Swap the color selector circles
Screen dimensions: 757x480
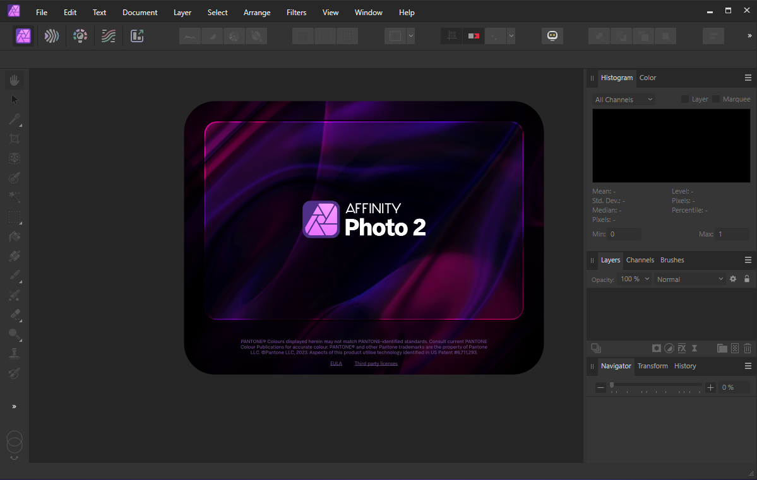[x=15, y=458]
